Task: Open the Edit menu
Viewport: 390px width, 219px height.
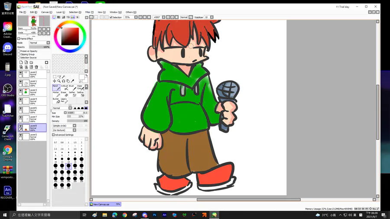Action: click(x=33, y=12)
